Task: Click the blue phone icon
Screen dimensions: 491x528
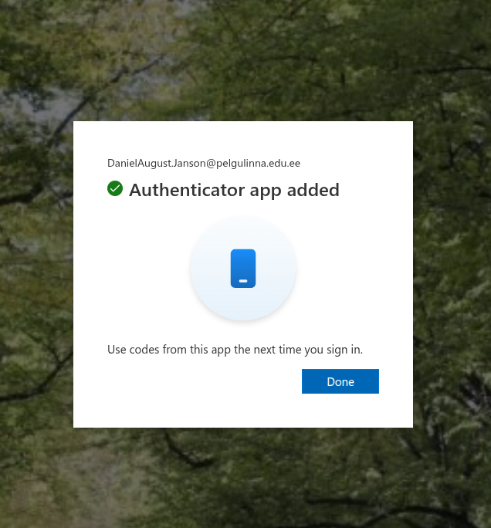Action: coord(243,269)
